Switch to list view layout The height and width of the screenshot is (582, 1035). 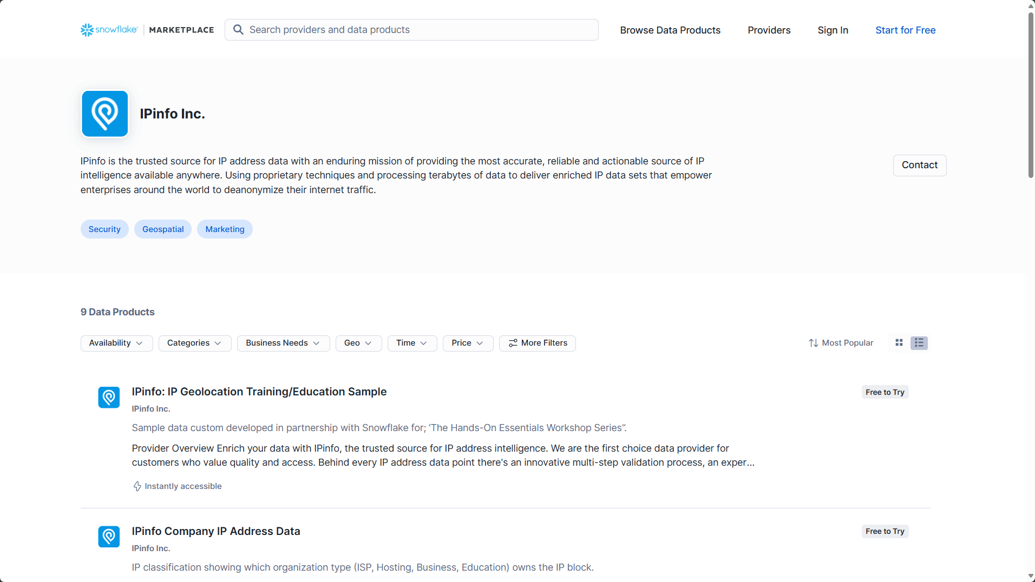(919, 343)
